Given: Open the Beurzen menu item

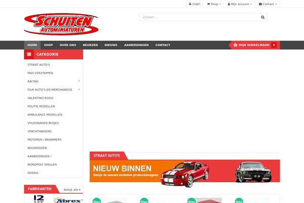Looking at the screenshot, I should [90, 45].
